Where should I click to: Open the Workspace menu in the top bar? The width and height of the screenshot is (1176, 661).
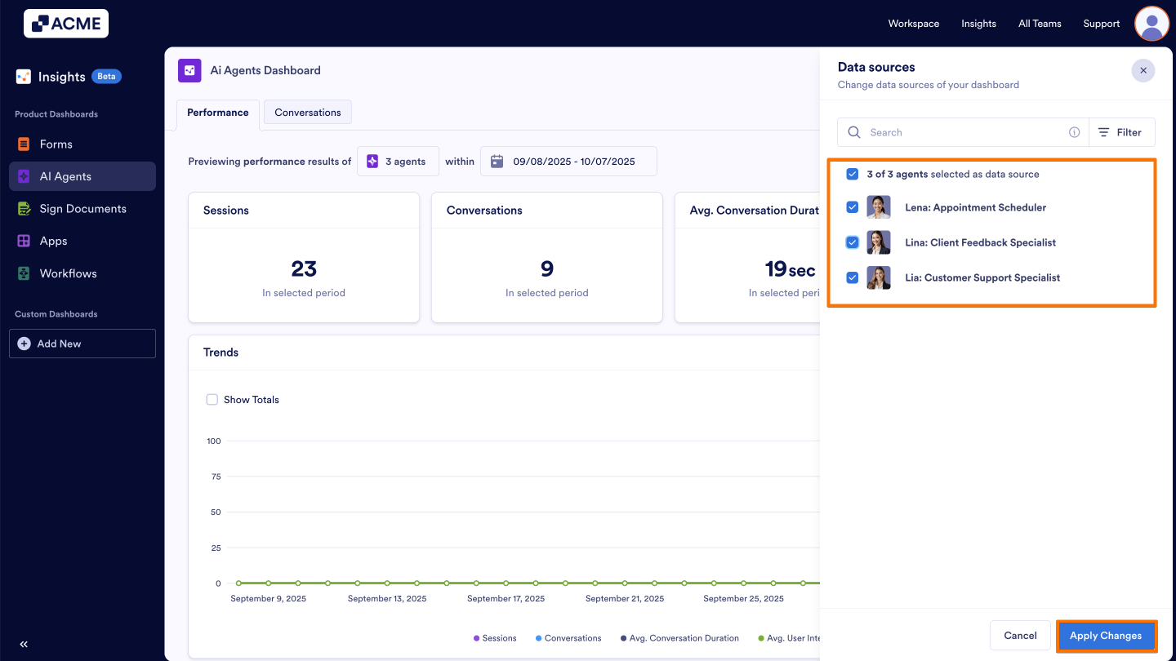click(913, 24)
